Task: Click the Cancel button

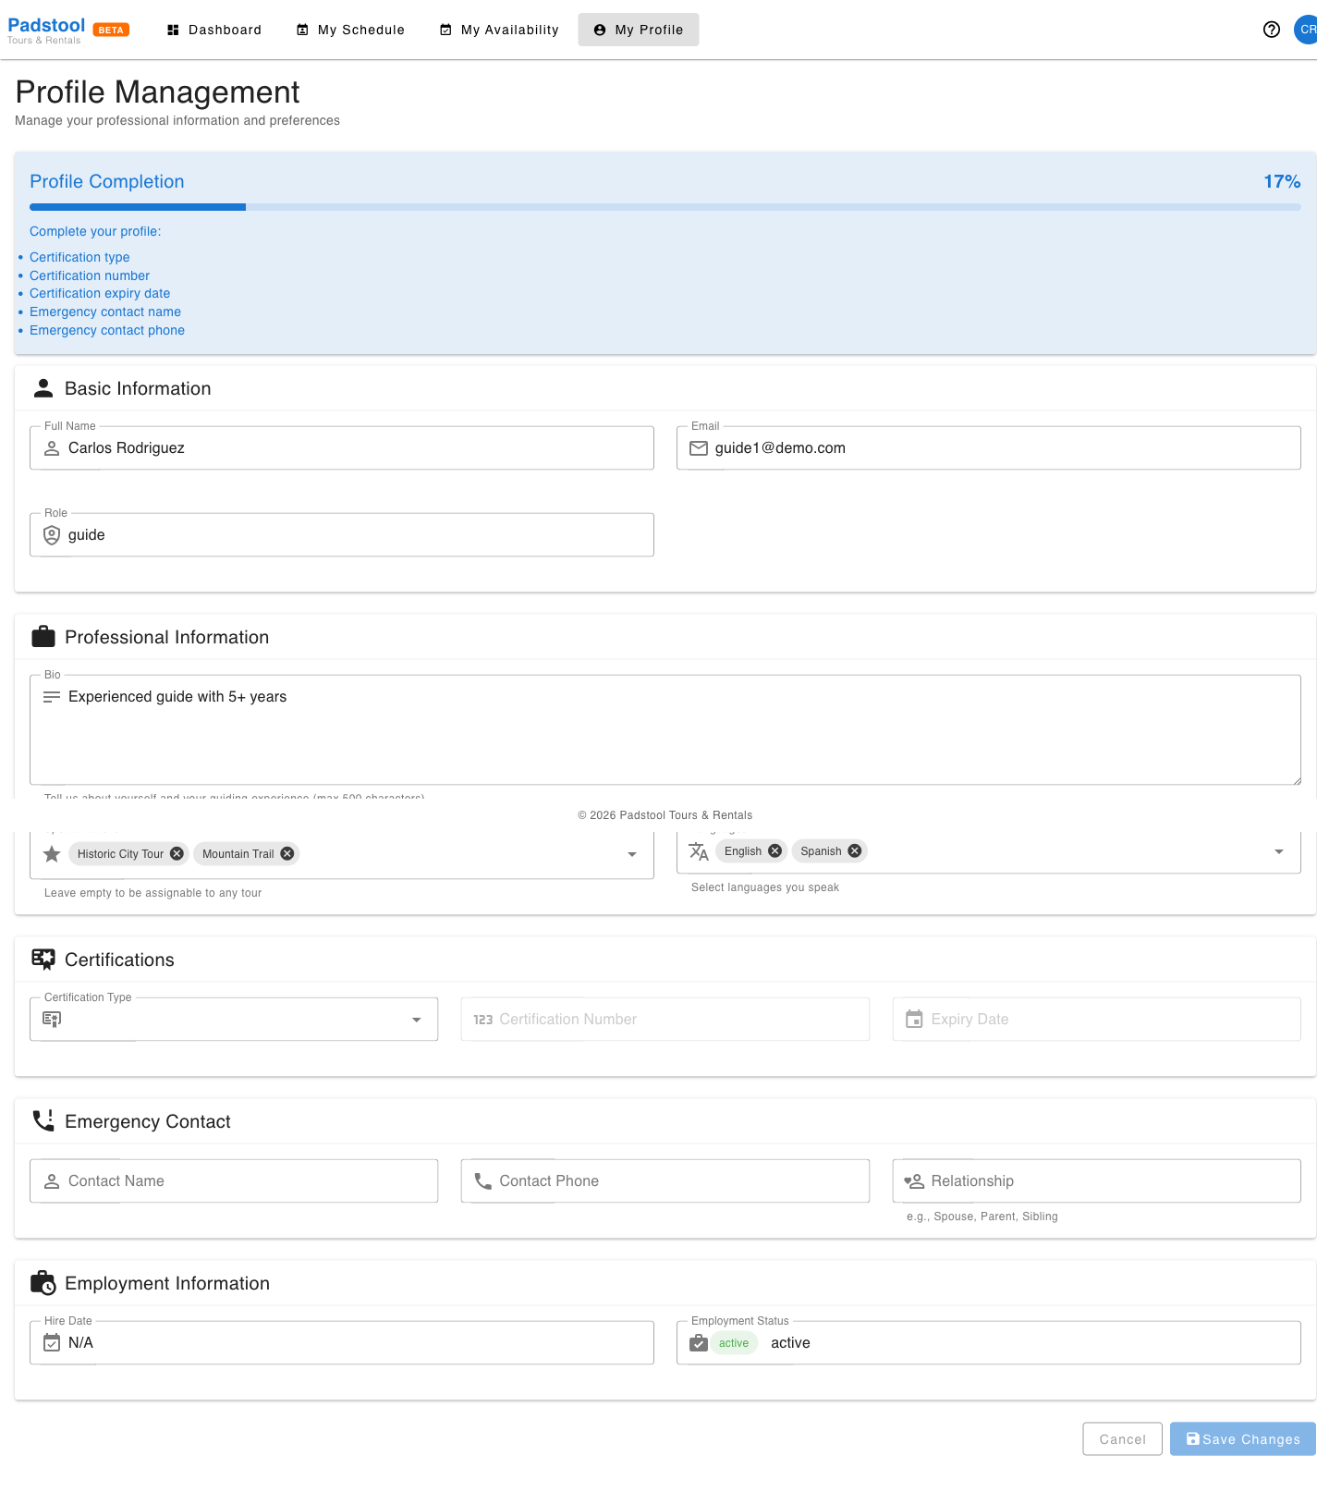Action: (1122, 1439)
